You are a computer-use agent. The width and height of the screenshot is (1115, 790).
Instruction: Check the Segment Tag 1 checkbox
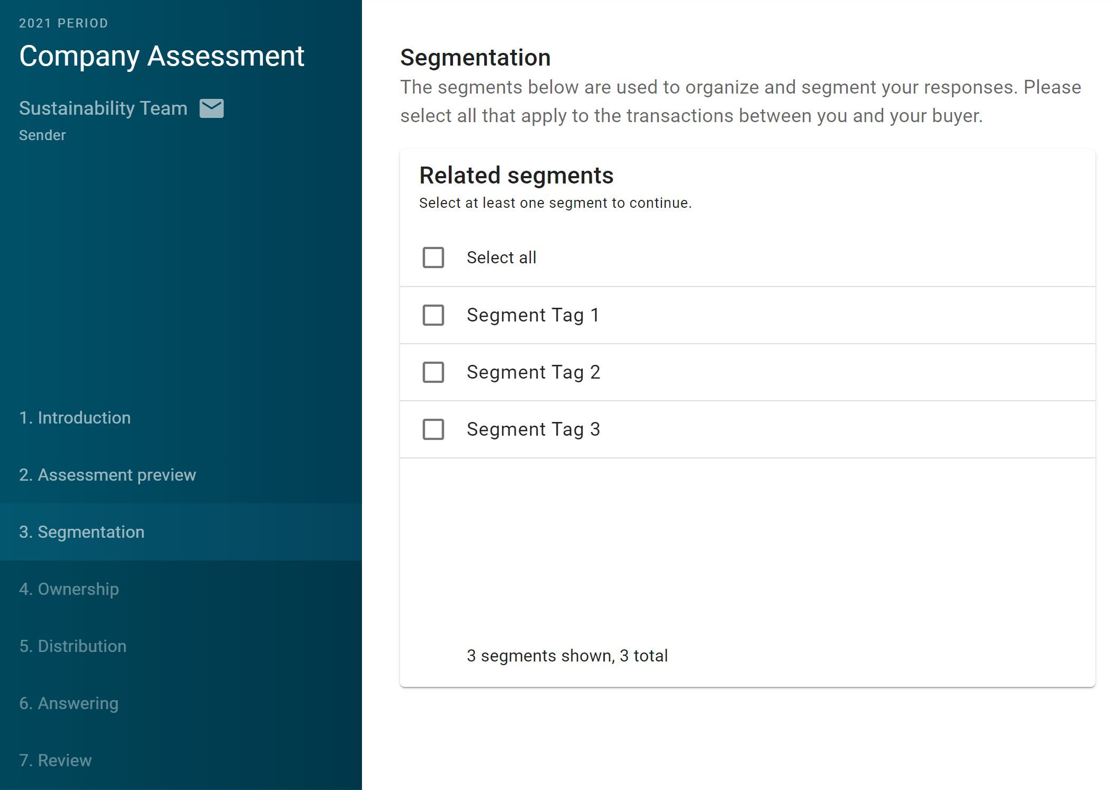pos(433,315)
